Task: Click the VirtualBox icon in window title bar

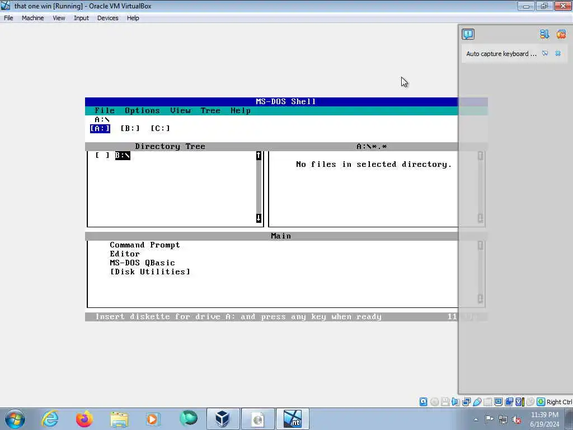Action: 6,6
